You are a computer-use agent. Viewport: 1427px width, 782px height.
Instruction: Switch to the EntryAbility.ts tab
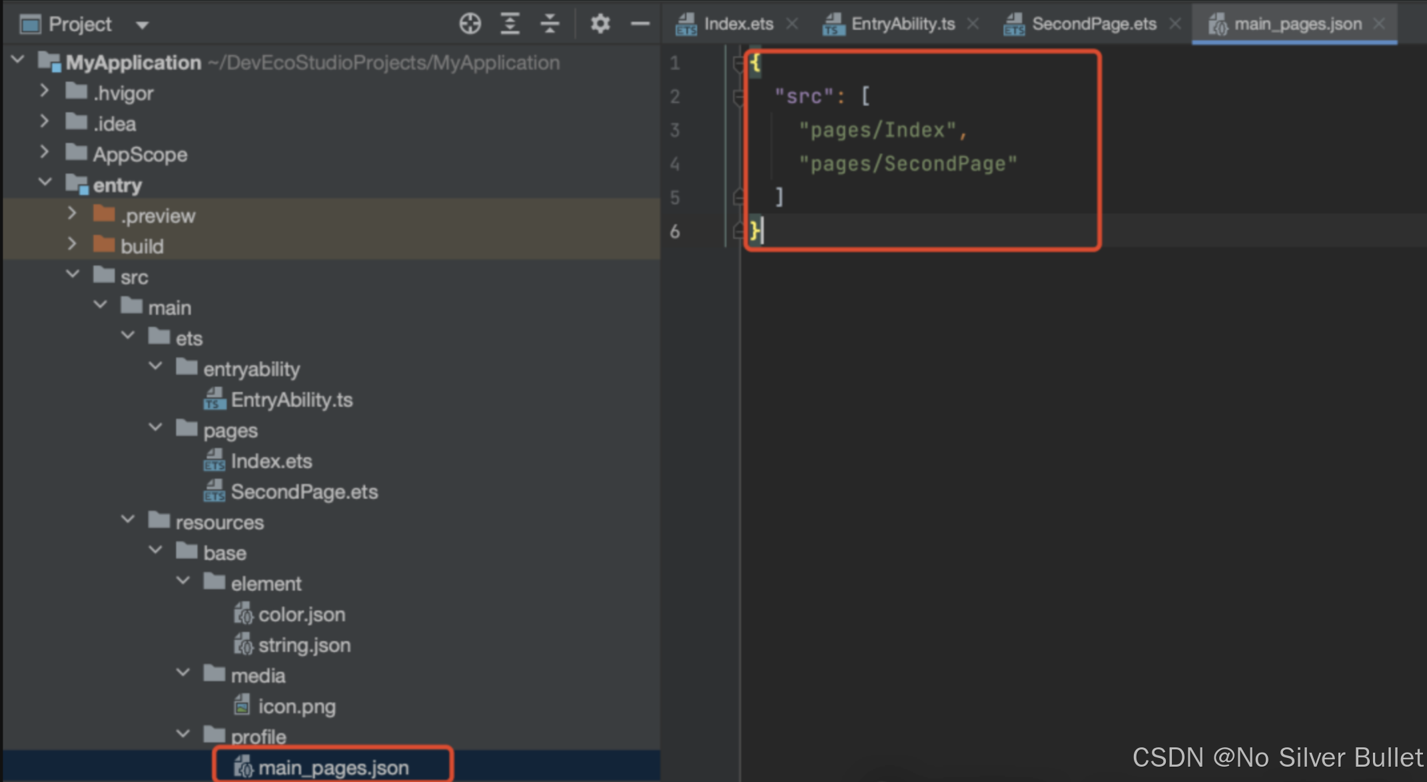pos(902,24)
